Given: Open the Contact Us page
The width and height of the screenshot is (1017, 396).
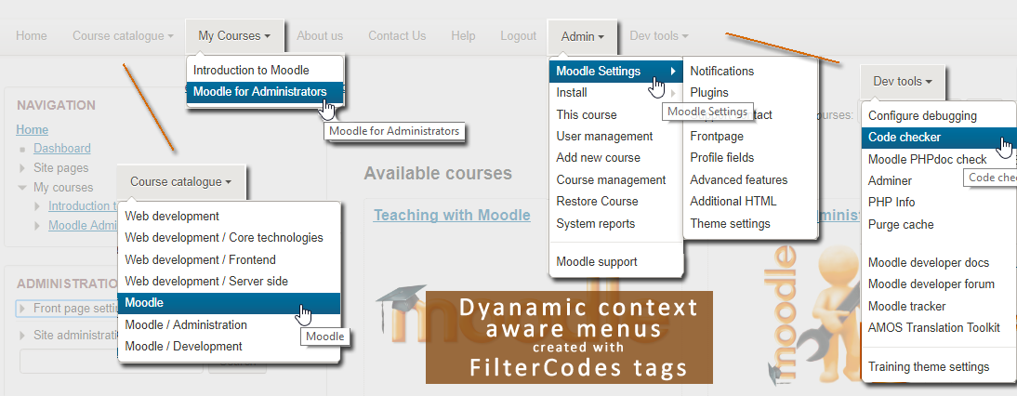Looking at the screenshot, I should pos(397,36).
